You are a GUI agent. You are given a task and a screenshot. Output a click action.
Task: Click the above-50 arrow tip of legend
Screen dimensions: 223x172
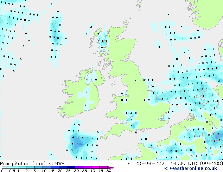click(x=111, y=167)
